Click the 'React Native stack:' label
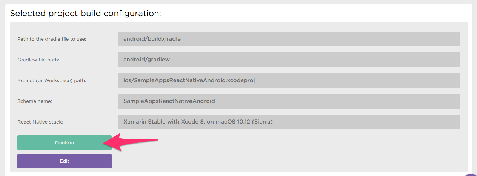 tap(40, 122)
